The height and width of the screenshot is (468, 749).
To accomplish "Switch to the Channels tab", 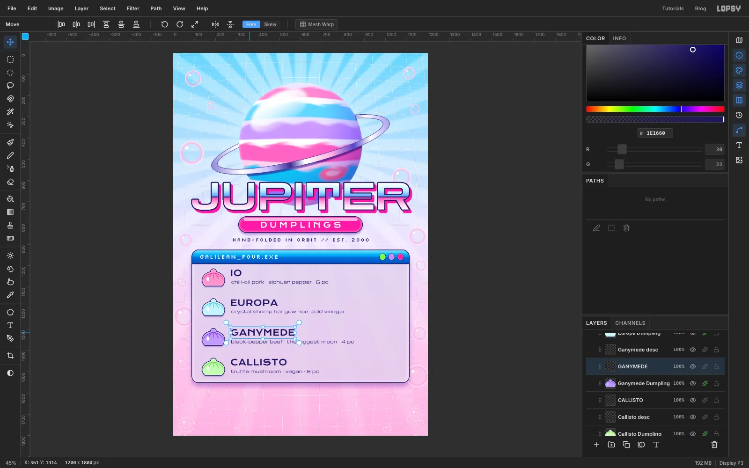I will point(630,323).
